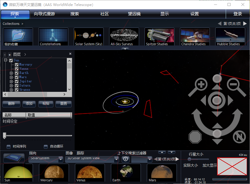Open the 向导式漫游 tab

click(x=44, y=14)
